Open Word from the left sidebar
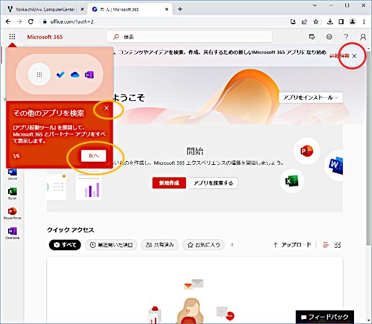This screenshot has height=324, width=372. coord(12,175)
